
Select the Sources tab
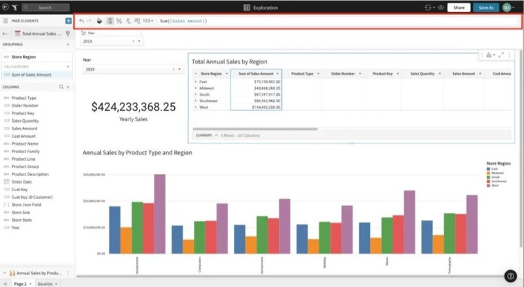47,284
